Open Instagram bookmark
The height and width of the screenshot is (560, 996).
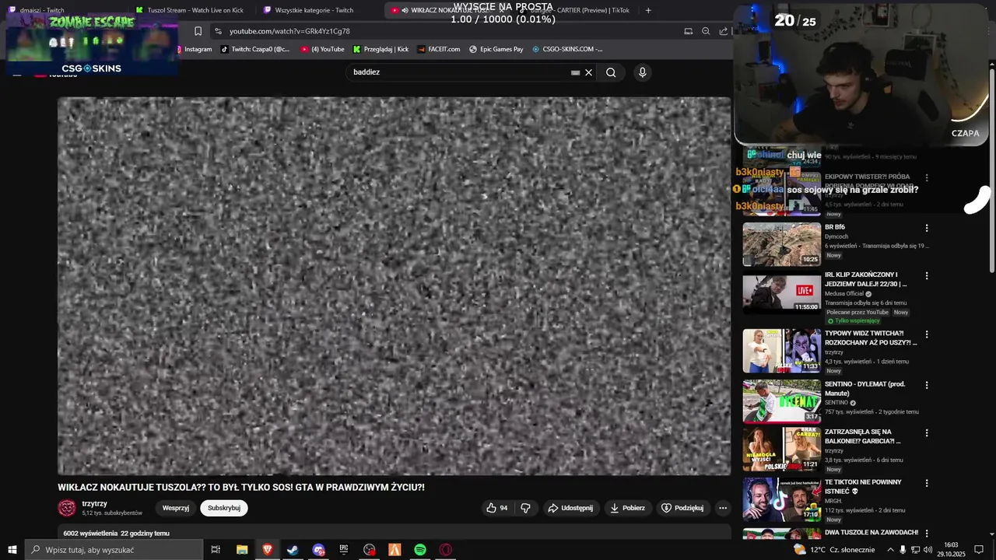[194, 49]
